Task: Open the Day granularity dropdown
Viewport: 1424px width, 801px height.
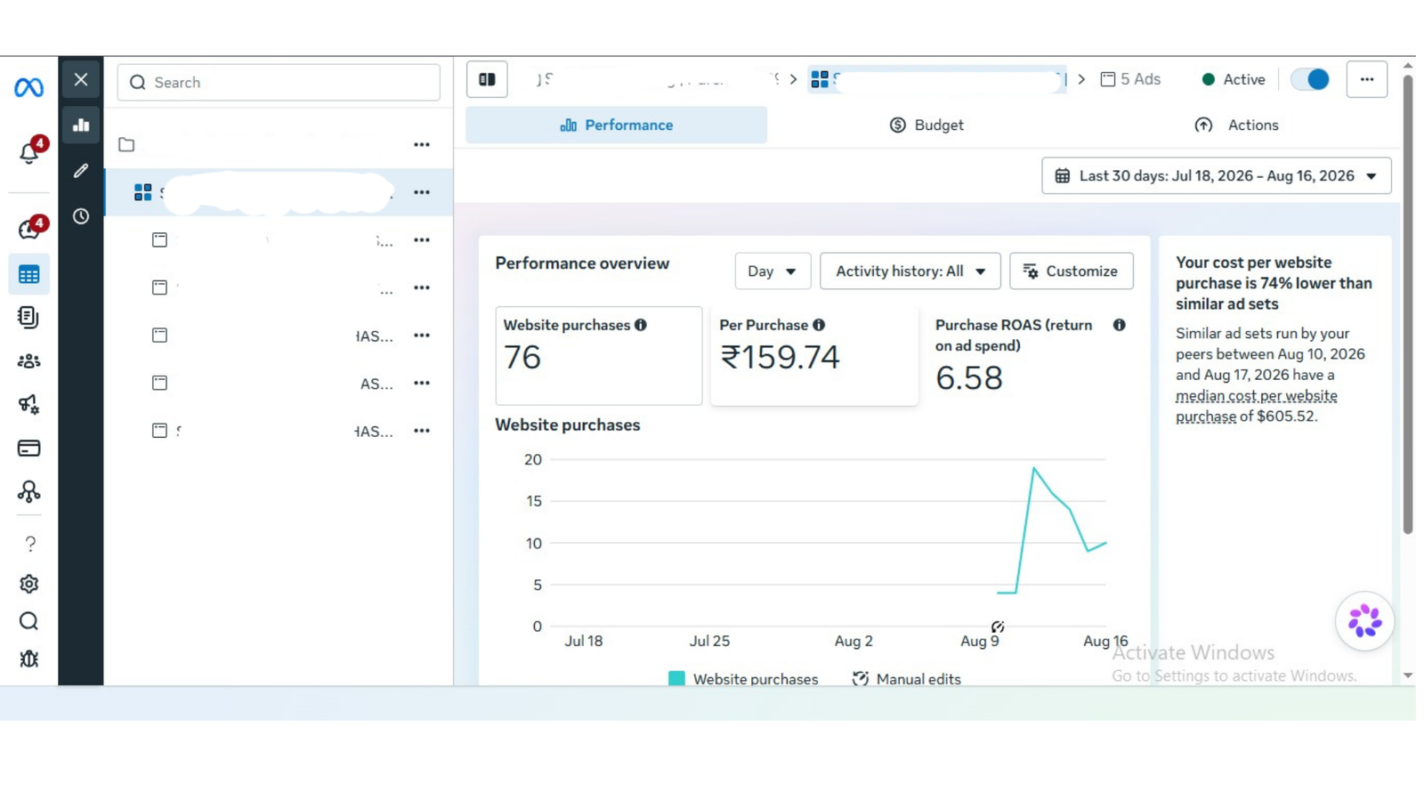Action: coord(773,271)
